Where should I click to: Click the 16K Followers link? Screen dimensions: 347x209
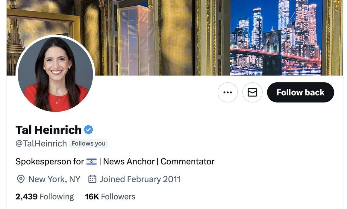110,197
